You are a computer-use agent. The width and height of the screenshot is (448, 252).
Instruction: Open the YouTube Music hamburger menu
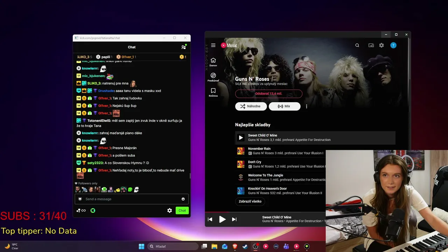[x=213, y=45]
